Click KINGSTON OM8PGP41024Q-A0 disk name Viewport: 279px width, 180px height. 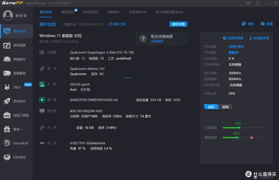coord(94,100)
